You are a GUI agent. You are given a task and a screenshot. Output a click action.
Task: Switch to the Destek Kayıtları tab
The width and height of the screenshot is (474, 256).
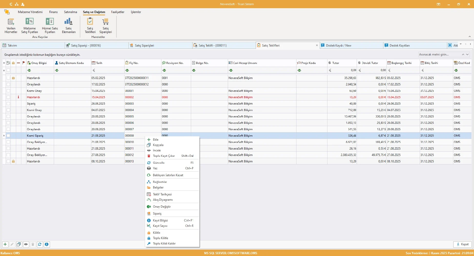399,46
